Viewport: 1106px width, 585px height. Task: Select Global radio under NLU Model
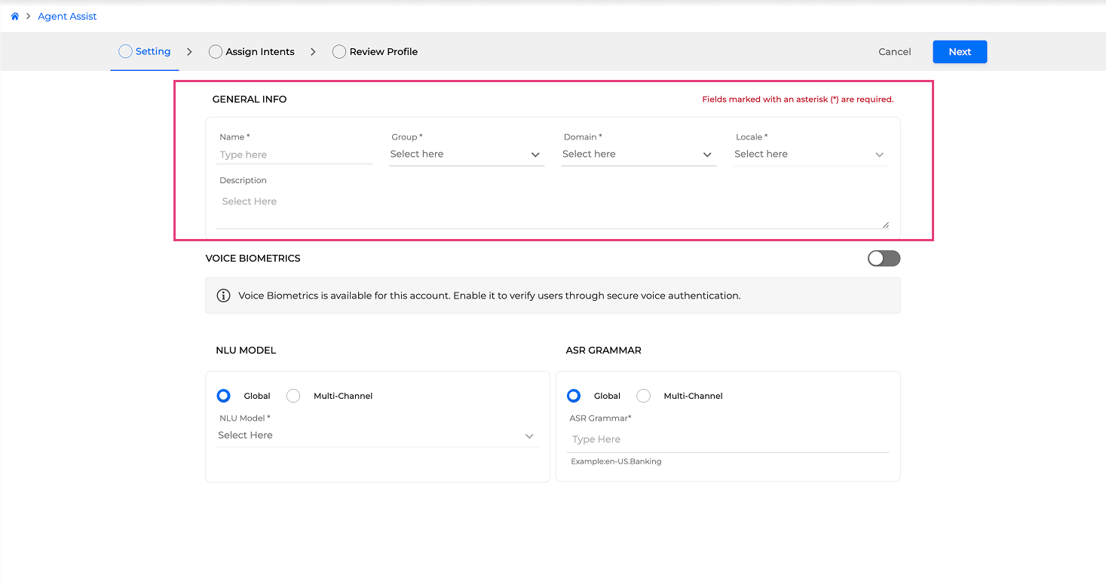click(223, 396)
